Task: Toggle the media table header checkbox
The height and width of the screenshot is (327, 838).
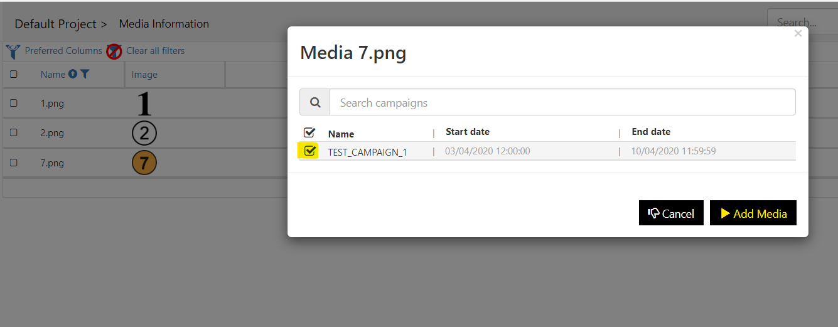Action: (x=14, y=74)
